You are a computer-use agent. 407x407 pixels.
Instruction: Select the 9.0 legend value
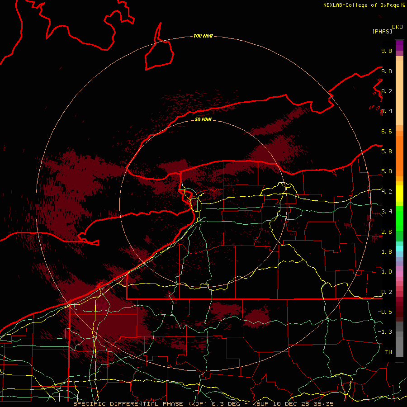pos(387,71)
